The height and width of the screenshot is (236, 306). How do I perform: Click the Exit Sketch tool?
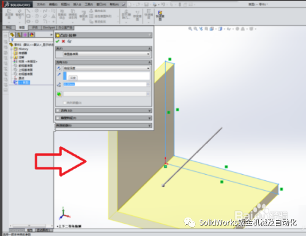[9, 15]
